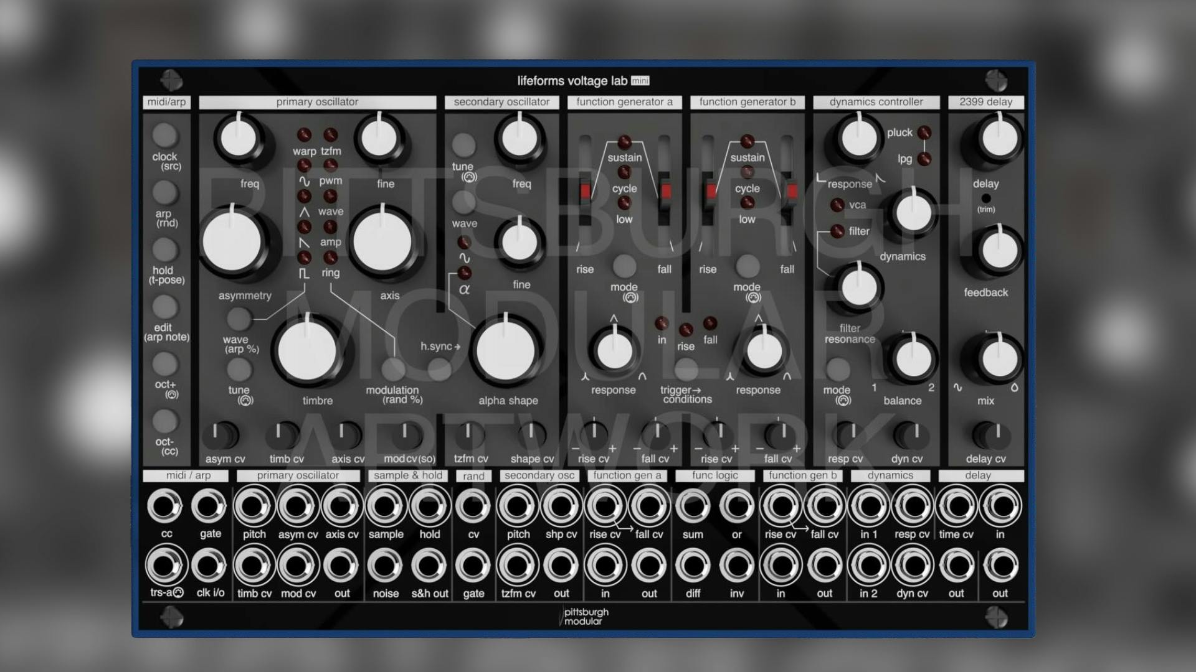The height and width of the screenshot is (672, 1196).
Task: Click the asymmetry knob
Action: pyautogui.click(x=232, y=241)
